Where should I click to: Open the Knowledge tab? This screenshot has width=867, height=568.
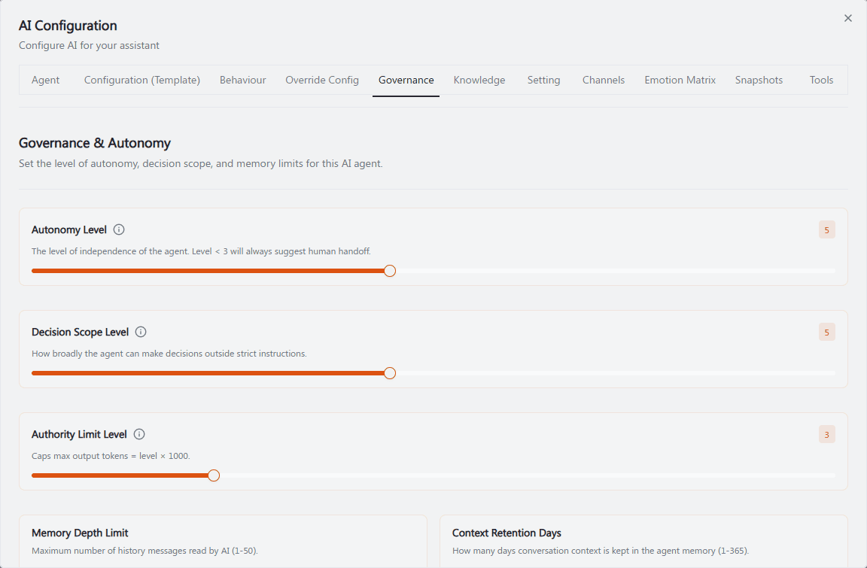pos(479,80)
